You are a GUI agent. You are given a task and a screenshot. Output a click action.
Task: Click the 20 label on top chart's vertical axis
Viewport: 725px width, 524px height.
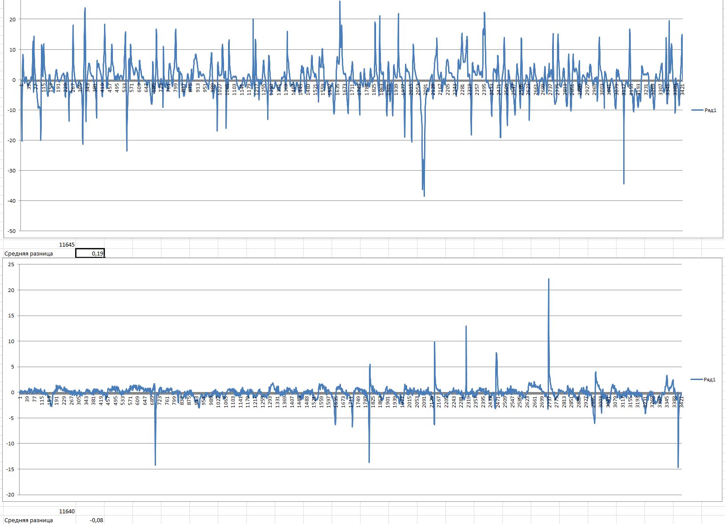12,19
